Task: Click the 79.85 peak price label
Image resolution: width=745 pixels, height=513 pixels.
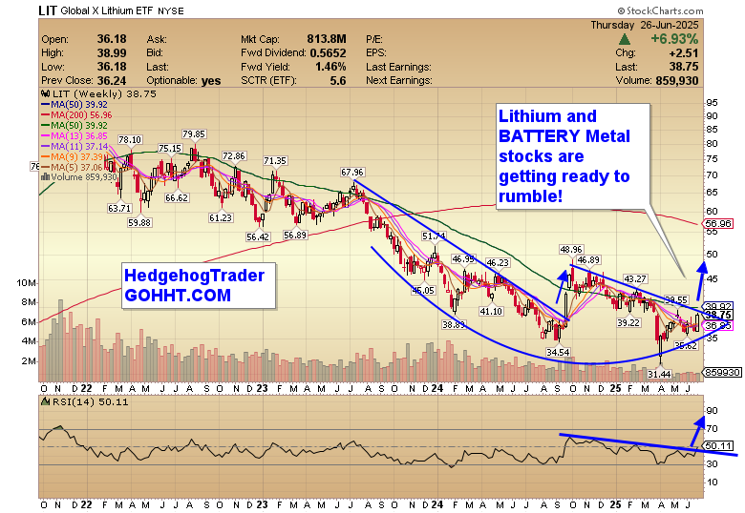Action: [193, 134]
